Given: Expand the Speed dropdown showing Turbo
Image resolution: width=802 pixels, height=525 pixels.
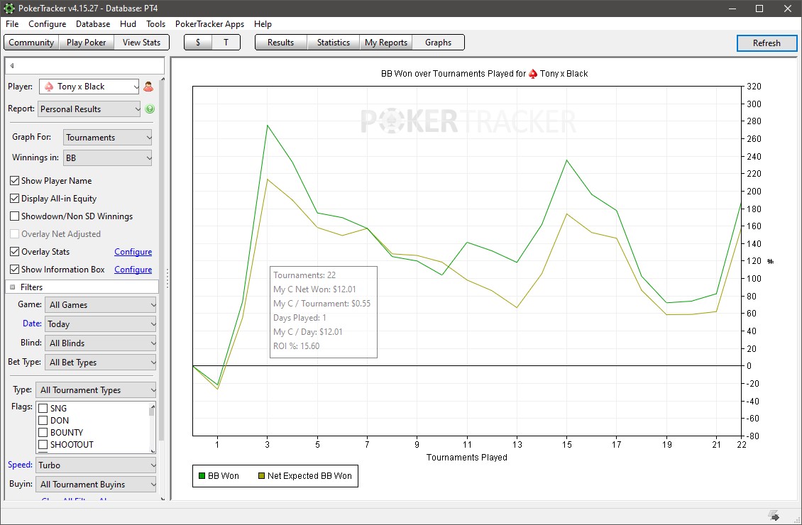Looking at the screenshot, I should click(x=96, y=465).
